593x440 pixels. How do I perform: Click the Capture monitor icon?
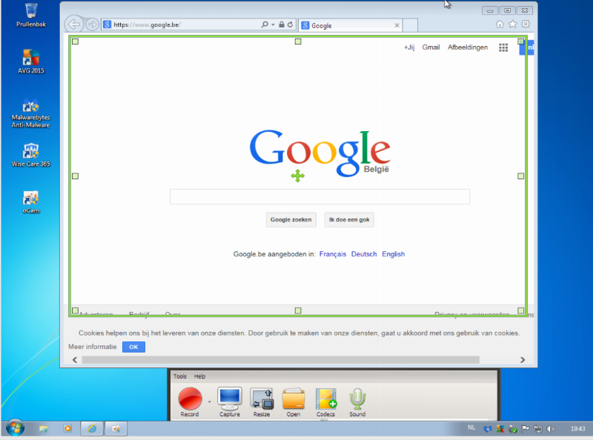point(229,399)
